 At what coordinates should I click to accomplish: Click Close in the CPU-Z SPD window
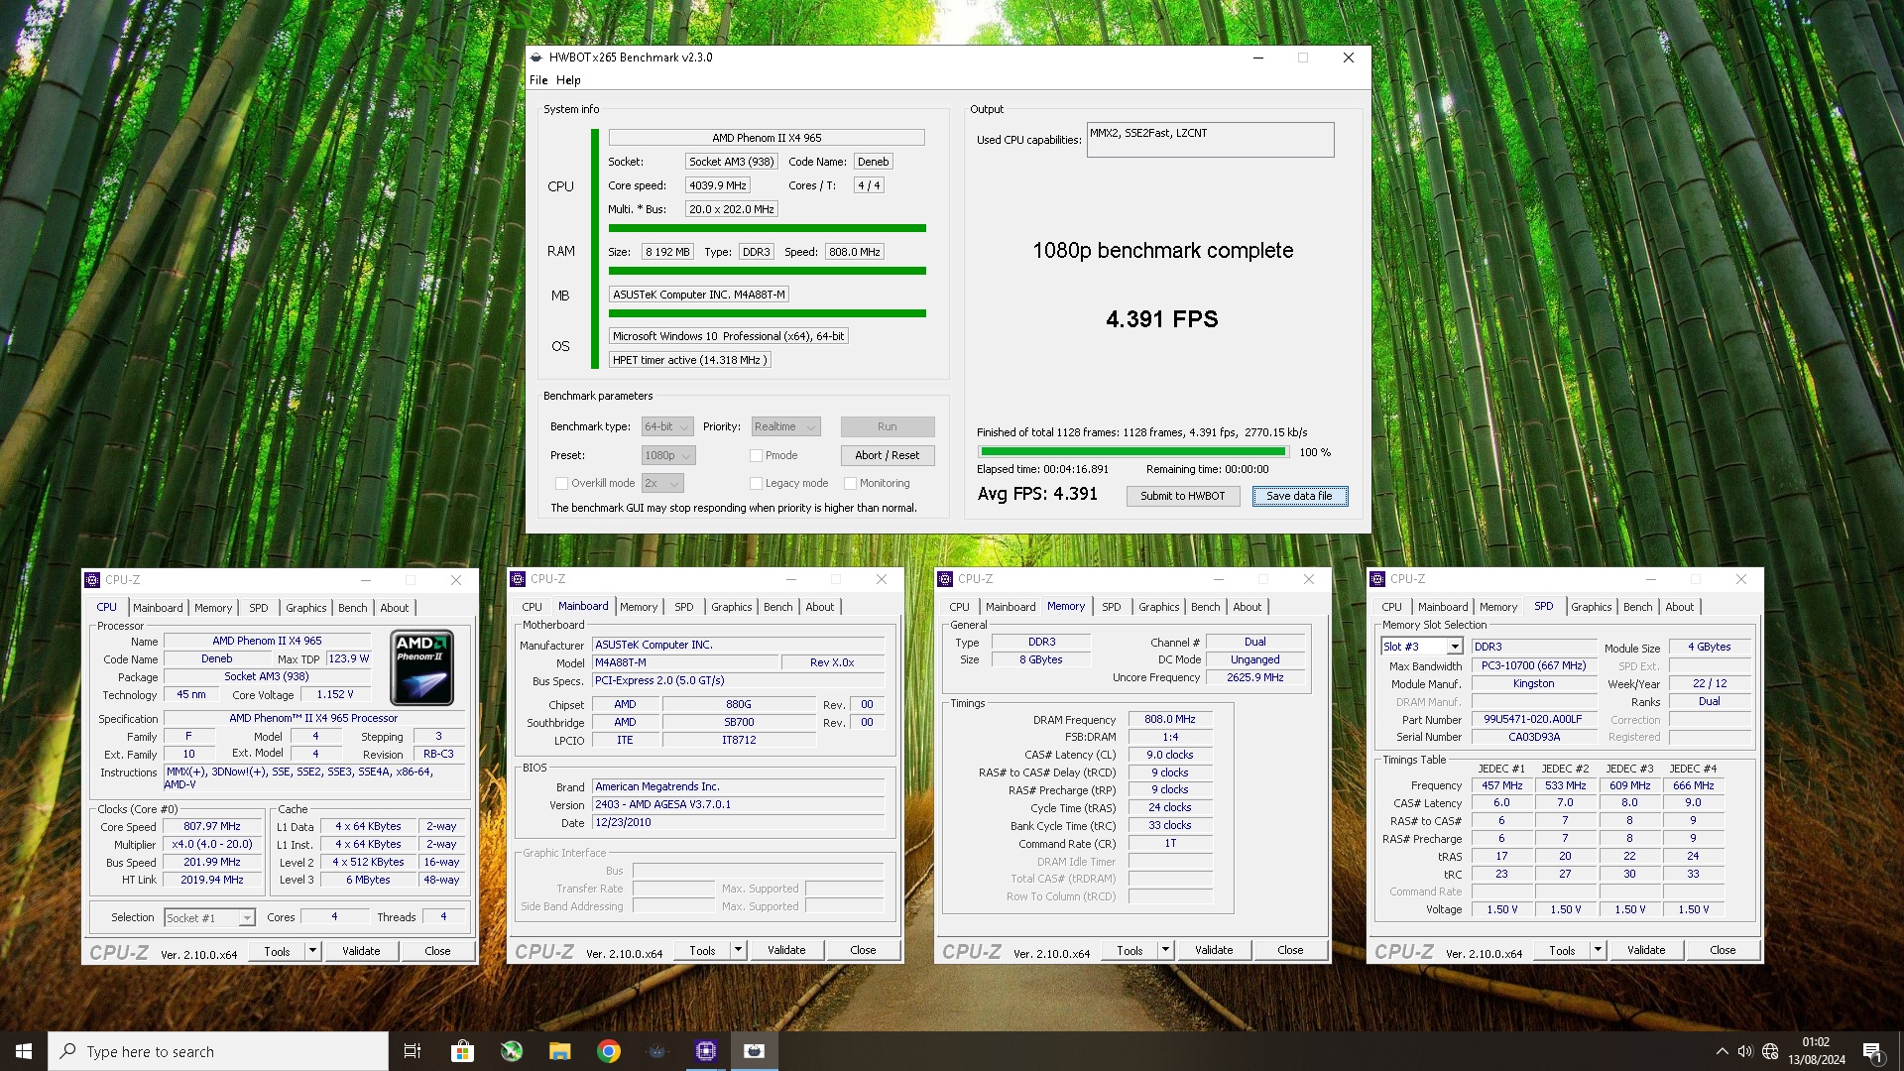pyautogui.click(x=1723, y=950)
